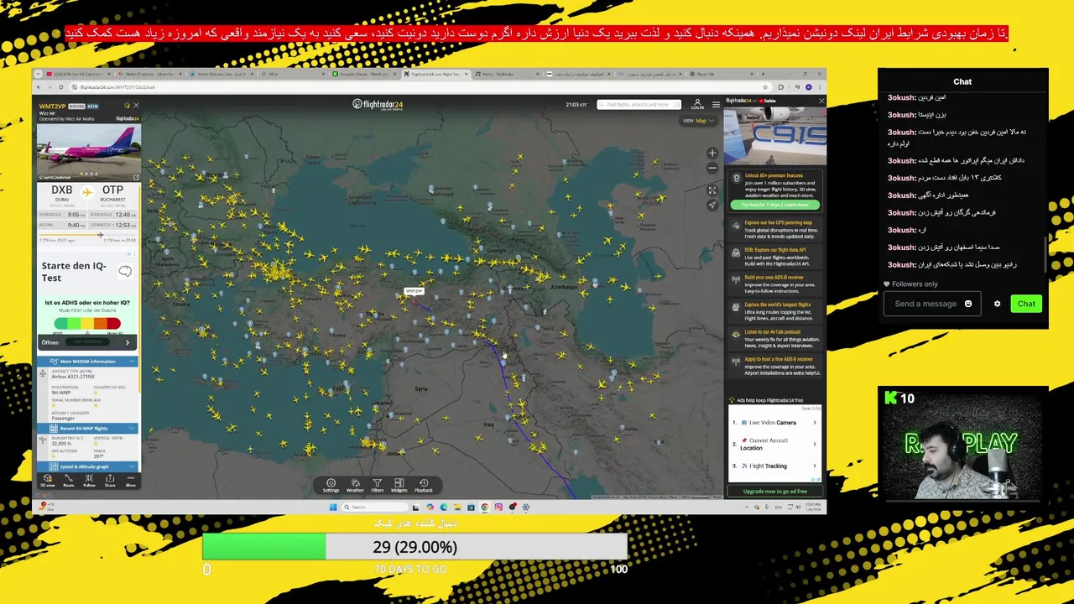
Task: Open the Weather layer options
Action: click(x=355, y=486)
